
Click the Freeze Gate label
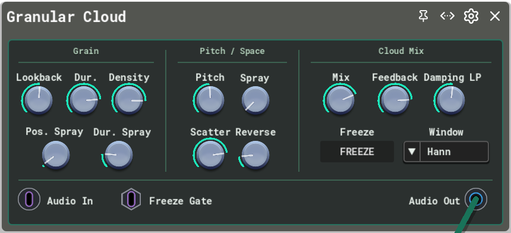(181, 201)
